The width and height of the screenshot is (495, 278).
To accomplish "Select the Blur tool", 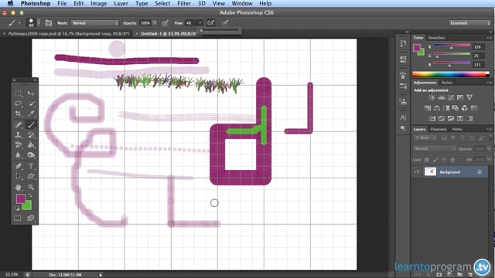I will coord(19,155).
